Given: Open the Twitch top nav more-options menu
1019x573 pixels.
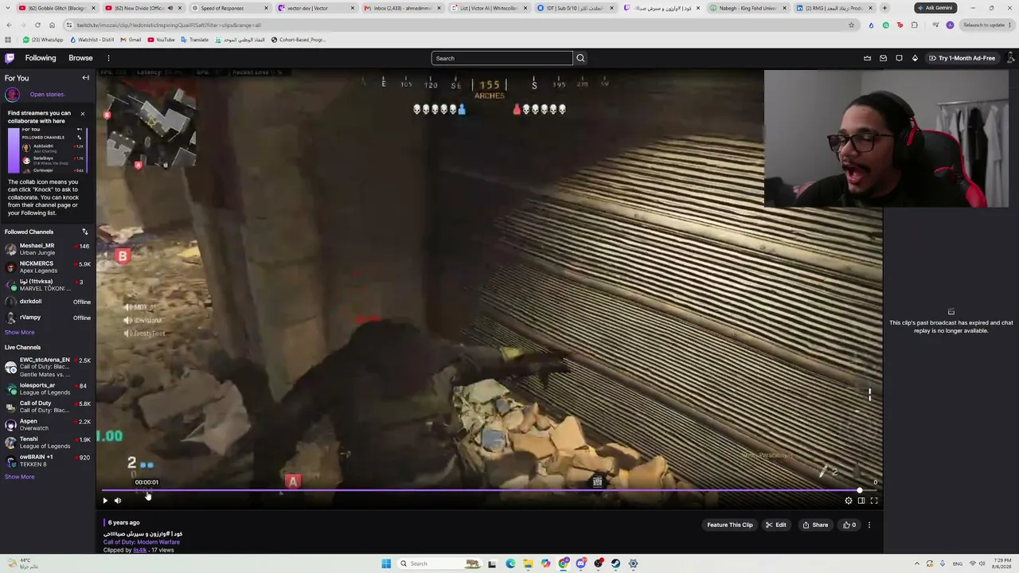Looking at the screenshot, I should coord(108,58).
